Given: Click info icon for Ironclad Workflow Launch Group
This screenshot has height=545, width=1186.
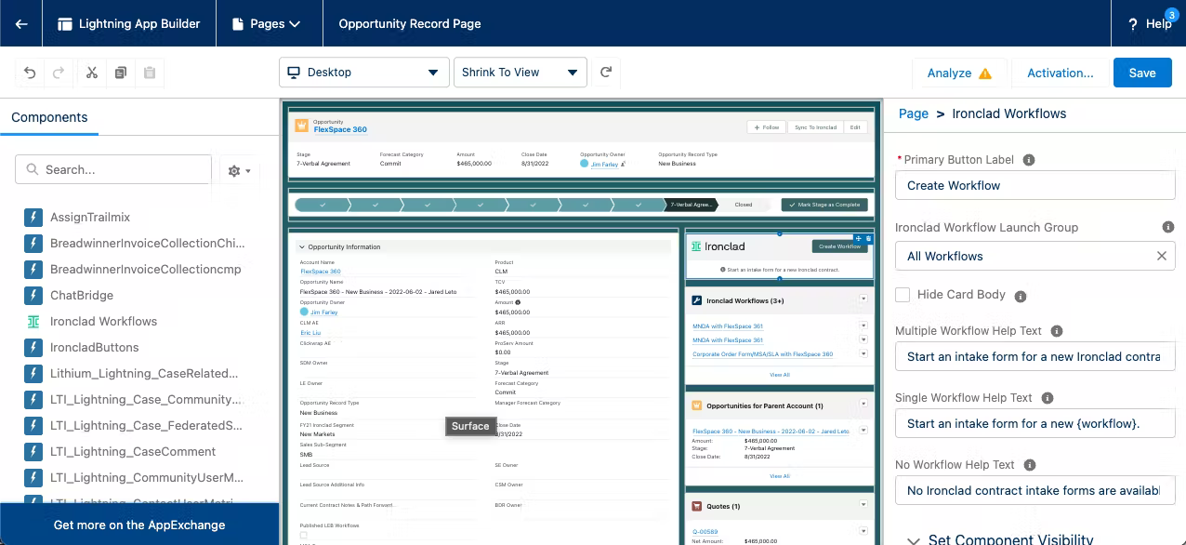Looking at the screenshot, I should click(1168, 227).
